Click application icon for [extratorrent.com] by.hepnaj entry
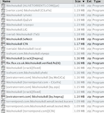 (x=3, y=97)
